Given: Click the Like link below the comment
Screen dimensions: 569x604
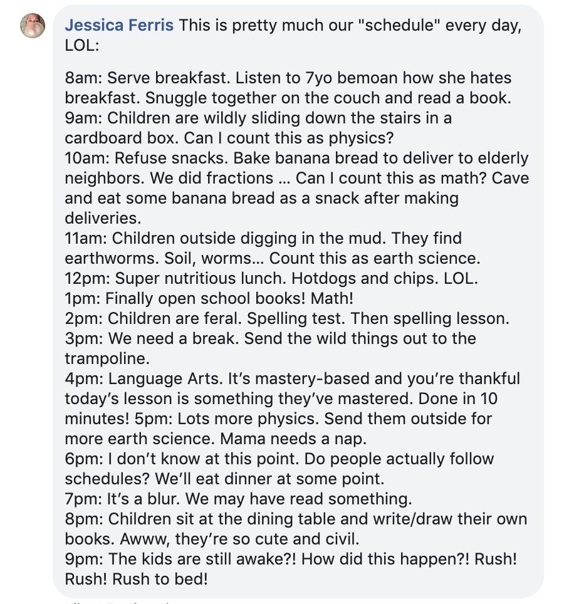Looking at the screenshot, I should tap(72, 601).
